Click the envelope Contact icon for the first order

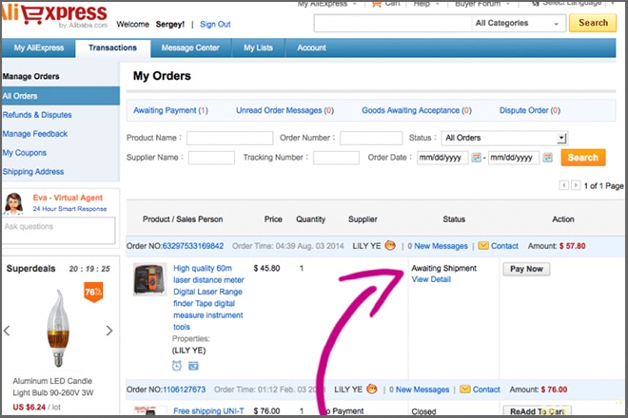[x=483, y=245]
